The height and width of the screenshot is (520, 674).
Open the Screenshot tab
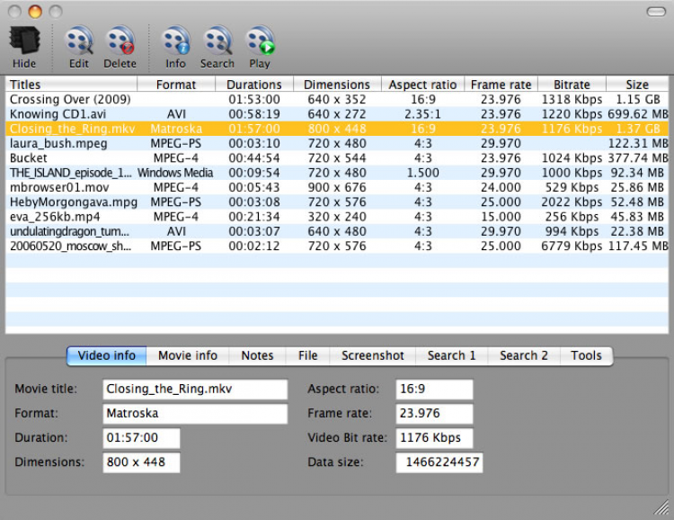click(x=372, y=355)
